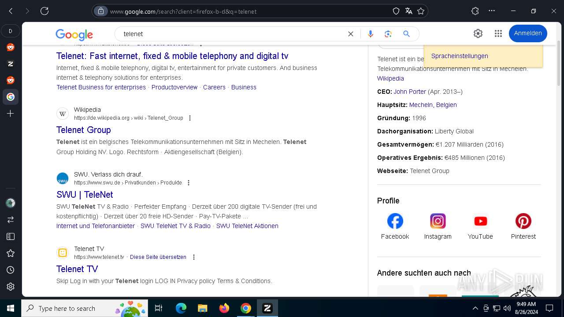Open Task View on taskbar

[159, 308]
